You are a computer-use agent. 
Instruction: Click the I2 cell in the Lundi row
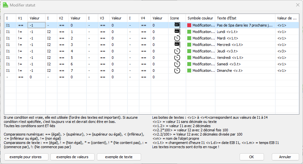pos(49,32)
